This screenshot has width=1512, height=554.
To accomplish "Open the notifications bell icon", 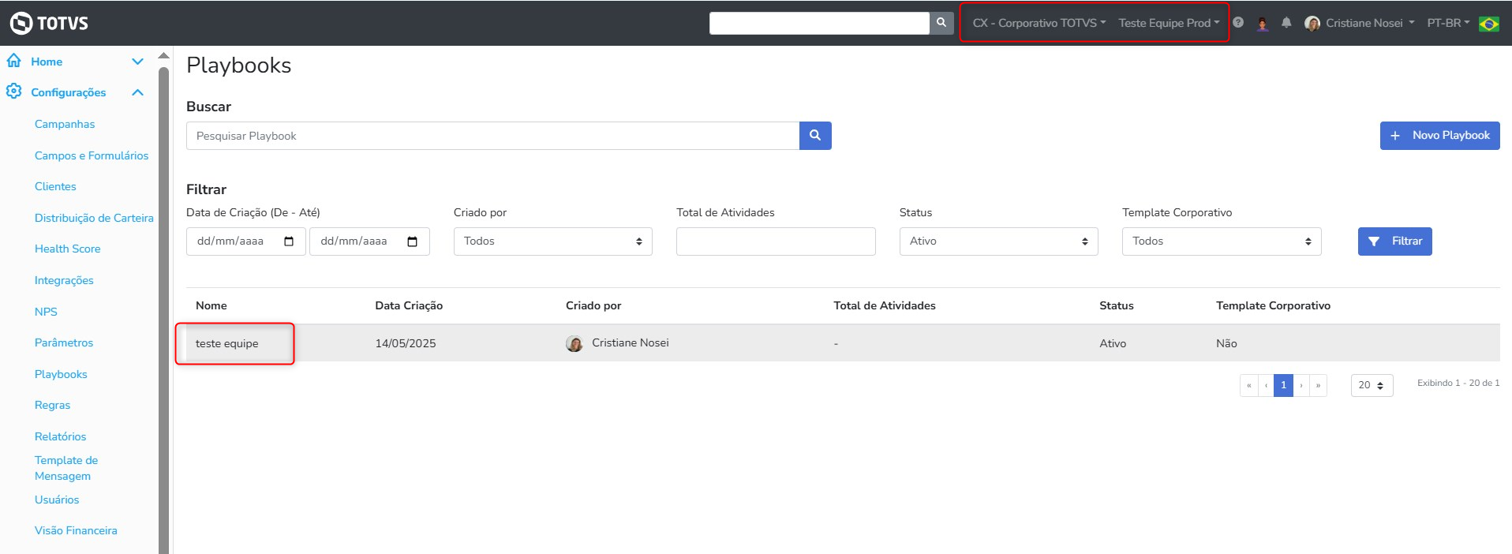I will [1286, 23].
